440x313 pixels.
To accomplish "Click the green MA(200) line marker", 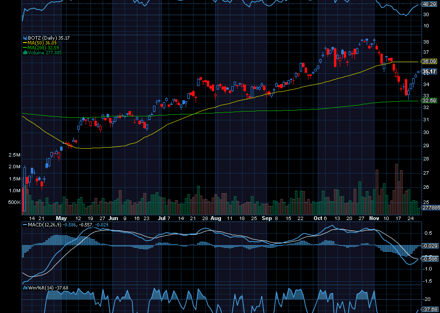I will [x=25, y=47].
